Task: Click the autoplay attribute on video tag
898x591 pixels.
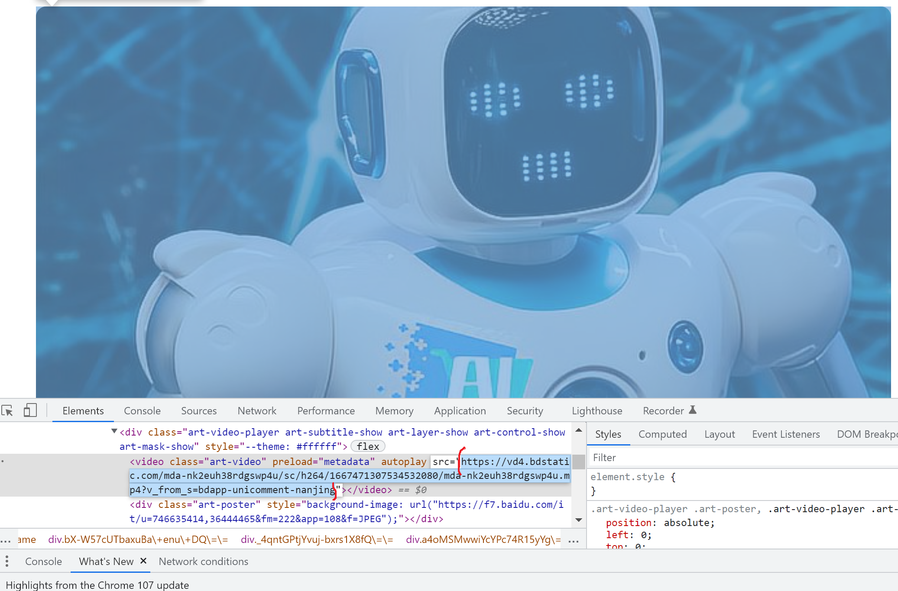Action: click(404, 462)
